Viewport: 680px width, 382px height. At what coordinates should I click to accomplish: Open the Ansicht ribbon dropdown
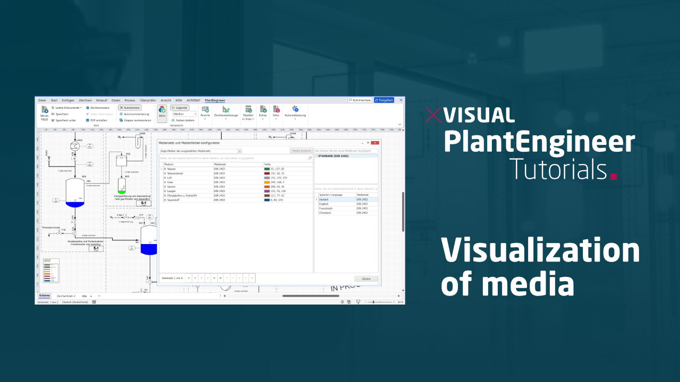[x=205, y=113]
